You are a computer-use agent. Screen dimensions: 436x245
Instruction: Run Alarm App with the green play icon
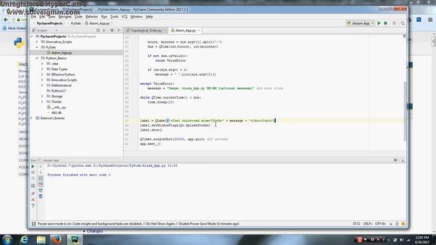(x=379, y=23)
